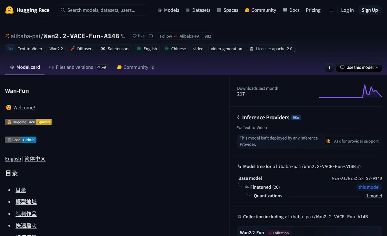Click the heart like icon
This screenshot has height=236, width=387.
coord(135,36)
